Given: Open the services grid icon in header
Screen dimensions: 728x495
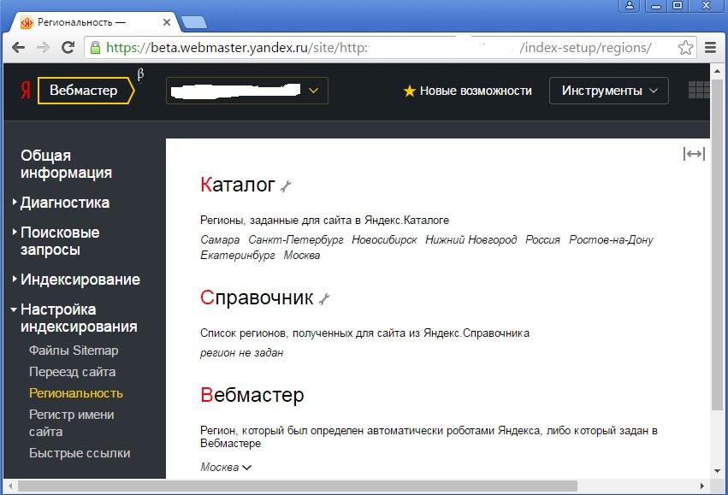Looking at the screenshot, I should tap(698, 91).
